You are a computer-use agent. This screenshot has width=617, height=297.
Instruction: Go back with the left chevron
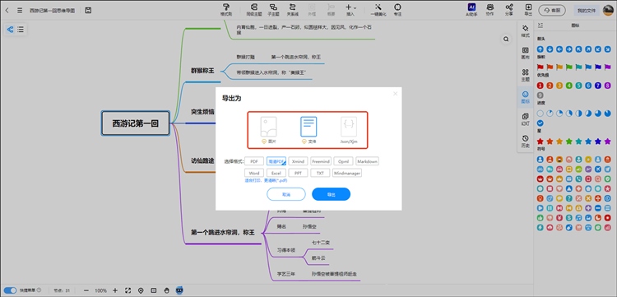7,10
